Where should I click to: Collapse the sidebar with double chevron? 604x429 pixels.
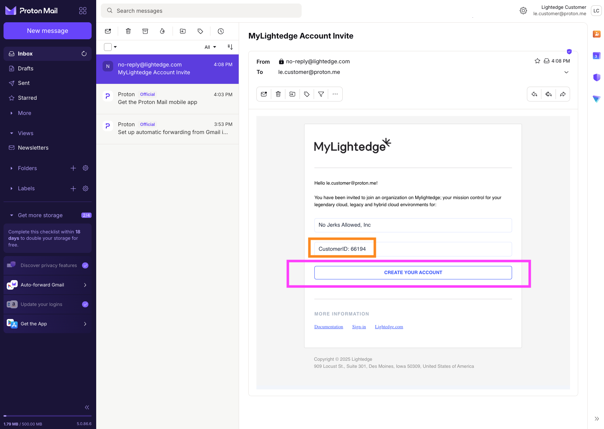point(87,407)
